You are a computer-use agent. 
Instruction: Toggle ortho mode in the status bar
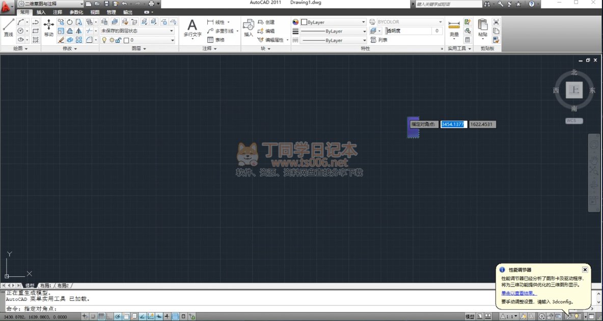(109, 317)
